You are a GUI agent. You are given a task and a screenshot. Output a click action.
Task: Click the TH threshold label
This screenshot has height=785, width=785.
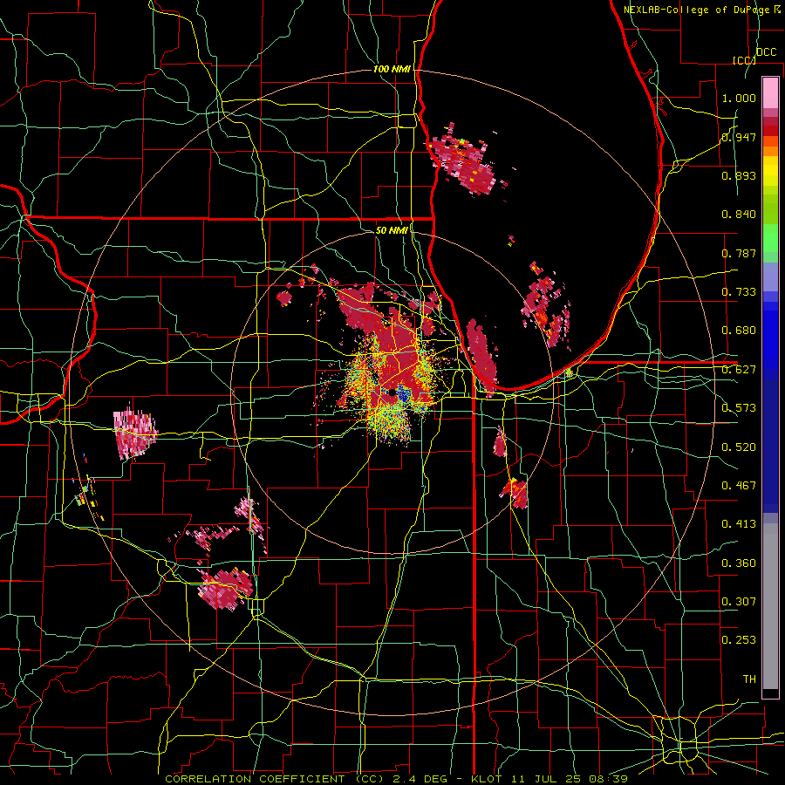749,679
